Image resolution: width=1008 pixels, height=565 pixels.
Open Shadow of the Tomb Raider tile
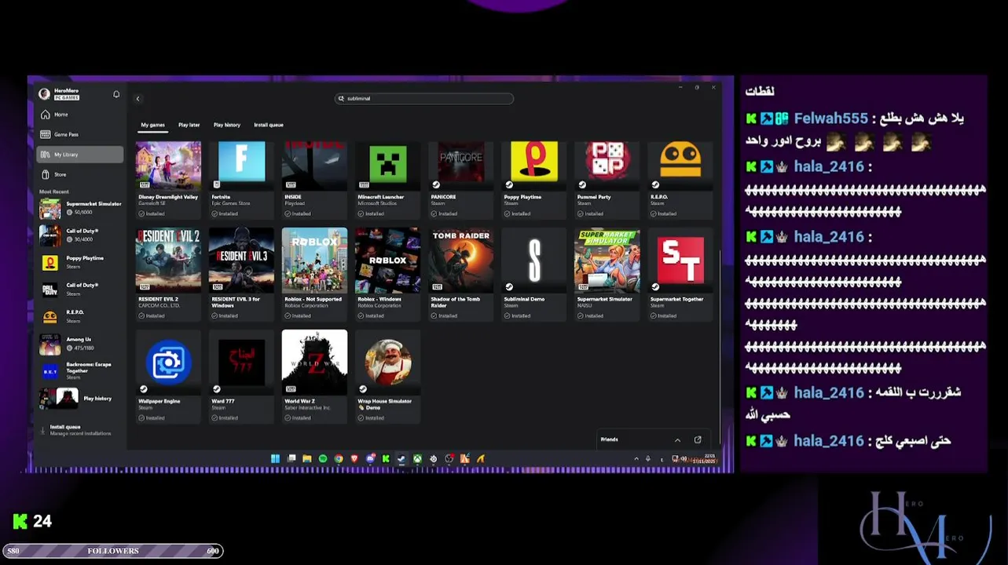coord(460,275)
